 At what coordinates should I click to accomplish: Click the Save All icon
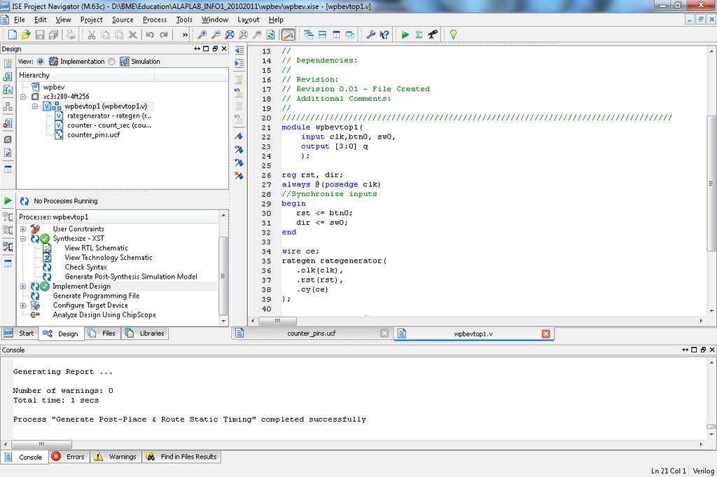53,35
